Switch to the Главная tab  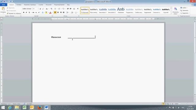[11, 5]
